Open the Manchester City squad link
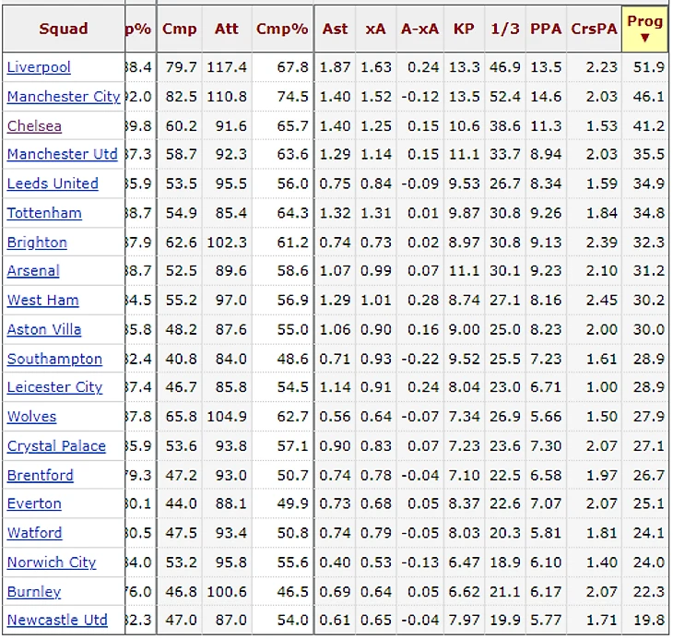The image size is (673, 639). pos(64,97)
